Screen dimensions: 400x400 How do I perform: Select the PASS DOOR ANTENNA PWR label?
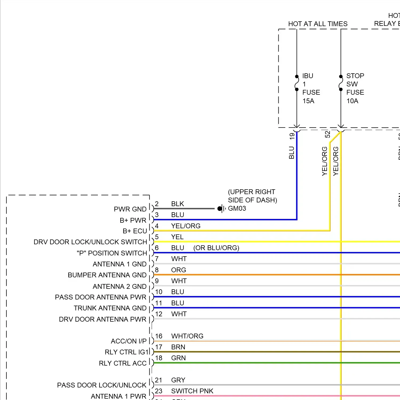[101, 297]
